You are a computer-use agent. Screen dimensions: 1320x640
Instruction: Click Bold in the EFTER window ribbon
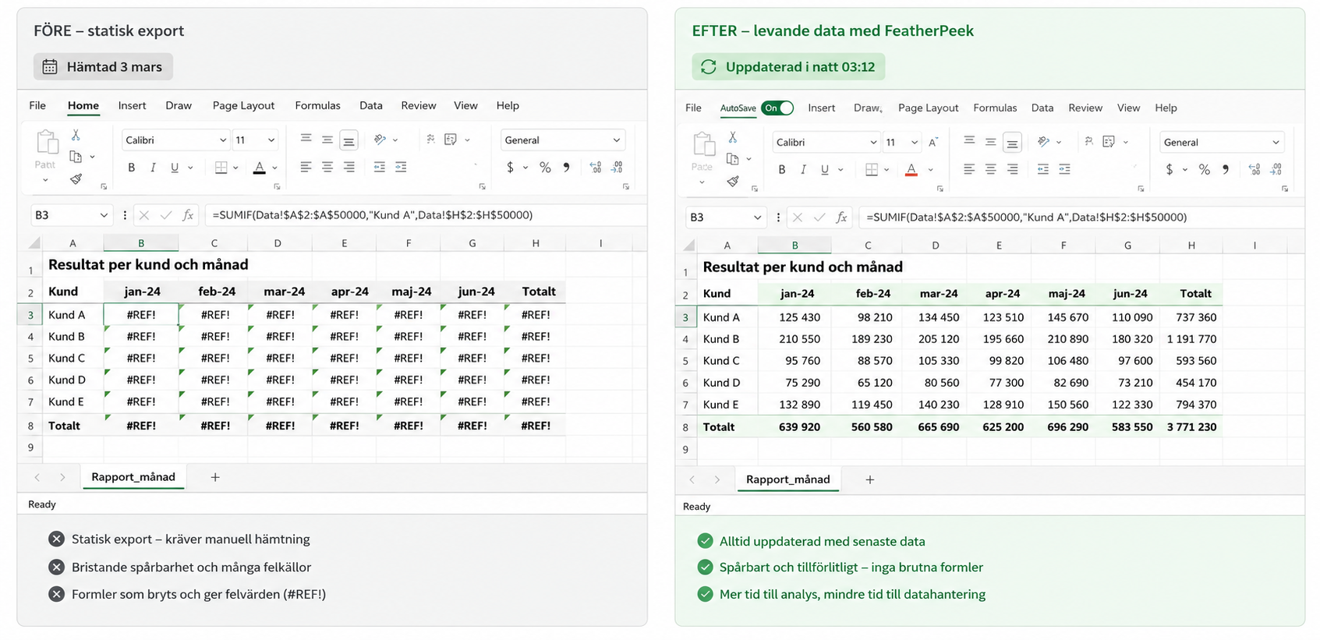point(782,170)
